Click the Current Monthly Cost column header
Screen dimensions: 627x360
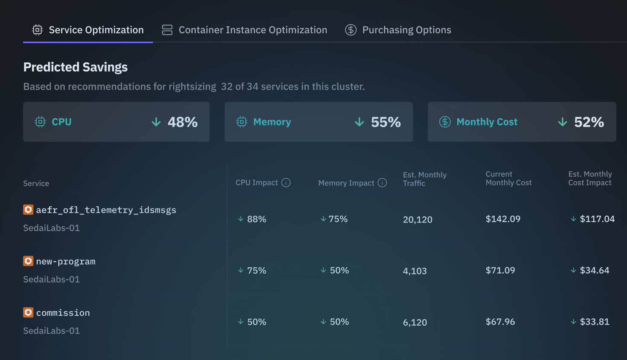508,178
